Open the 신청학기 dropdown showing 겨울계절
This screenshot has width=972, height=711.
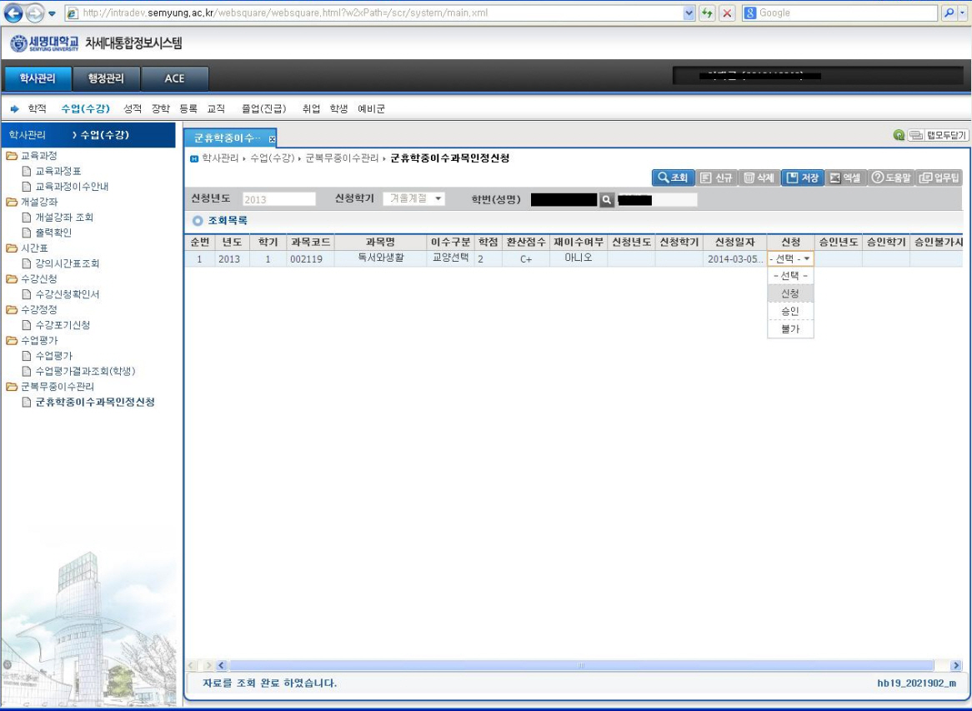tap(413, 199)
